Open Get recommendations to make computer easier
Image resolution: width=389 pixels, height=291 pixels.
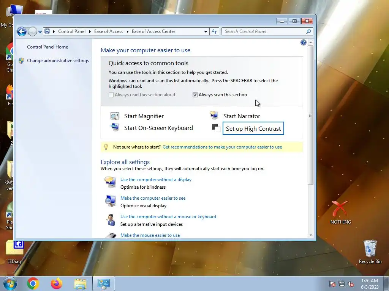pyautogui.click(x=222, y=147)
